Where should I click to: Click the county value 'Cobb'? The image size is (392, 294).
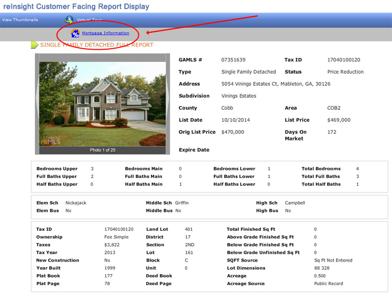click(x=227, y=108)
